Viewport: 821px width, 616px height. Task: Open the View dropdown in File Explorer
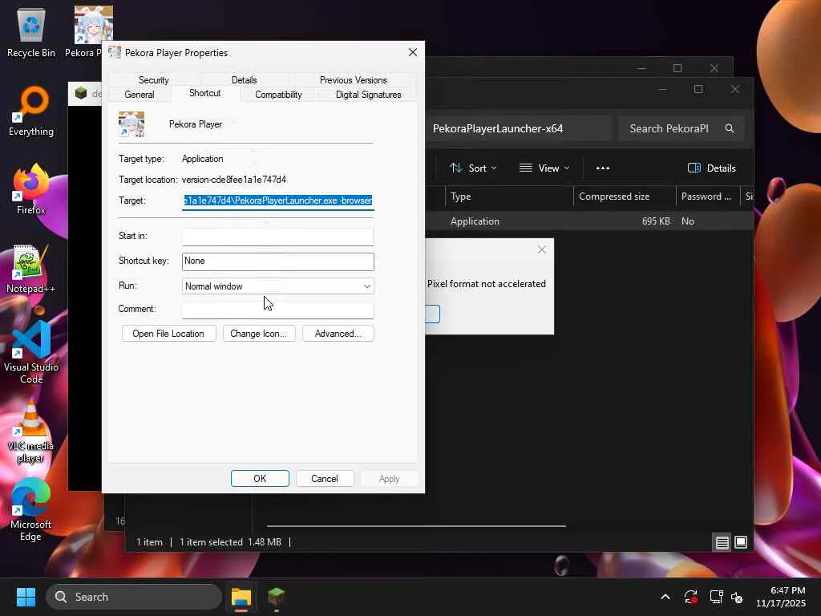point(544,168)
